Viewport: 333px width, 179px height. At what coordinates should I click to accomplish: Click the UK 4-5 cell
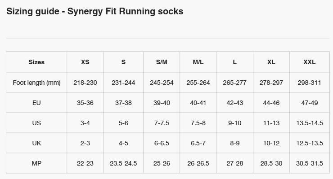(x=123, y=143)
